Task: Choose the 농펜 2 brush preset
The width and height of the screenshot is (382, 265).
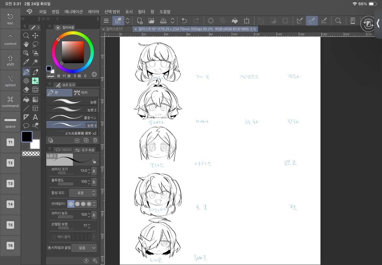Action: [72, 109]
